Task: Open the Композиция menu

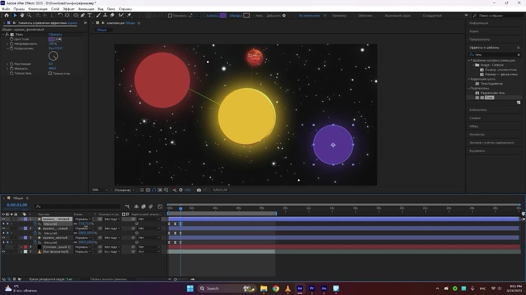Action: [38, 9]
